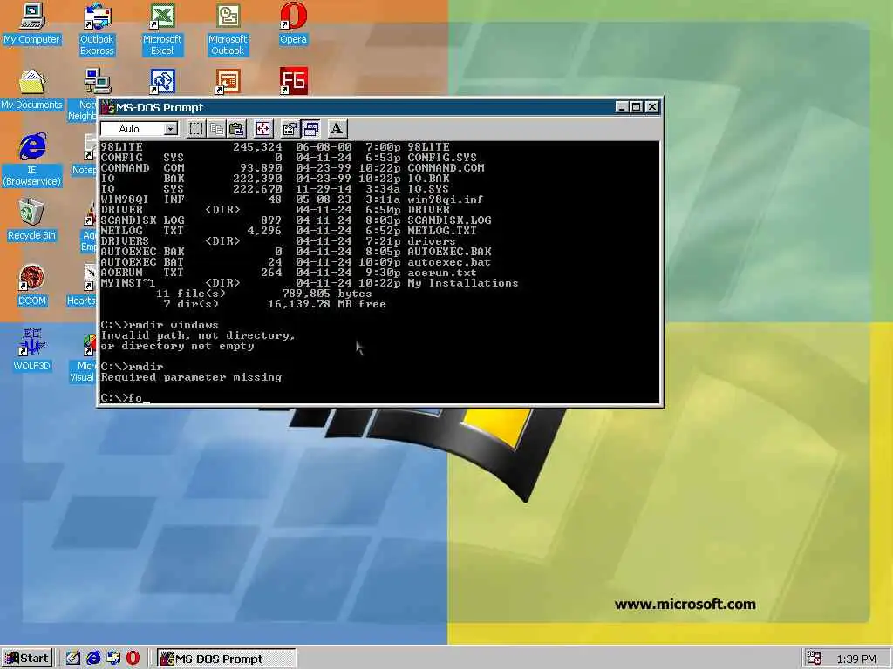The width and height of the screenshot is (893, 669).
Task: Close the MS-DOS Prompt window
Action: (652, 107)
